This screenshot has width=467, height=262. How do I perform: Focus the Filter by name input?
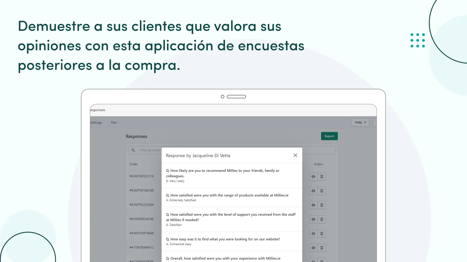pos(232,150)
